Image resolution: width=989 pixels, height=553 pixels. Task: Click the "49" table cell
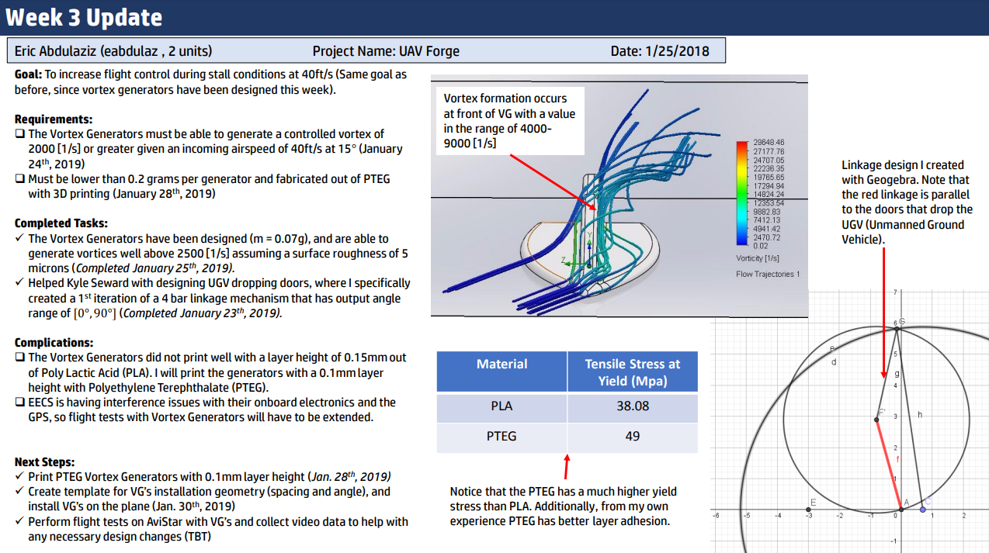[633, 437]
